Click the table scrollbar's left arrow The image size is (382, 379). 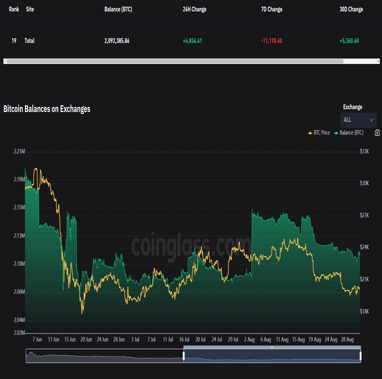(x=5, y=61)
